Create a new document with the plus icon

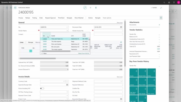(90, 8)
